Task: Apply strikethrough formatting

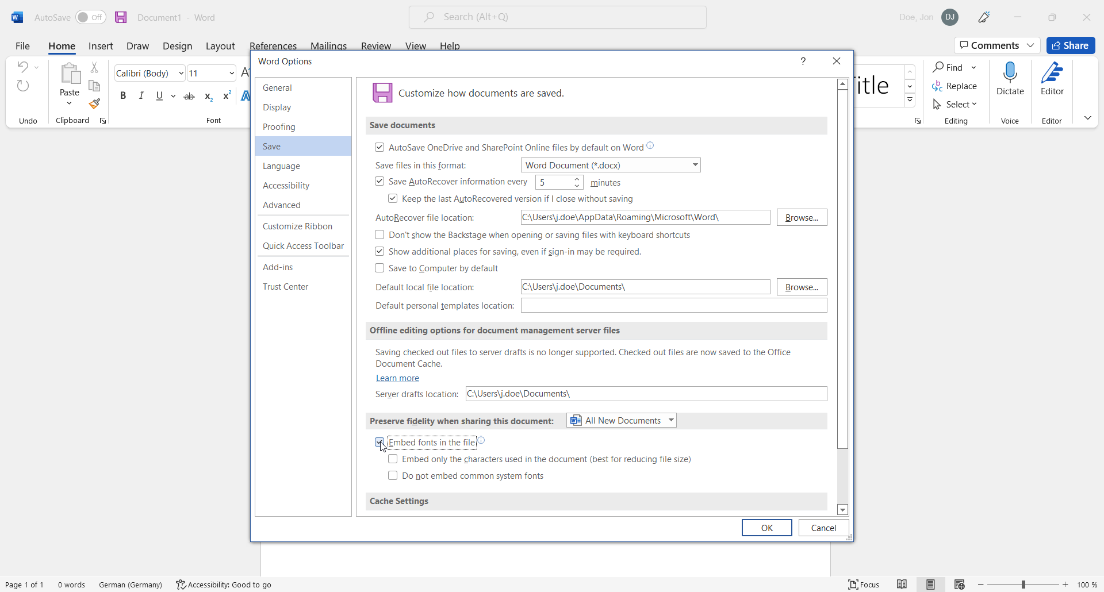Action: click(x=189, y=96)
